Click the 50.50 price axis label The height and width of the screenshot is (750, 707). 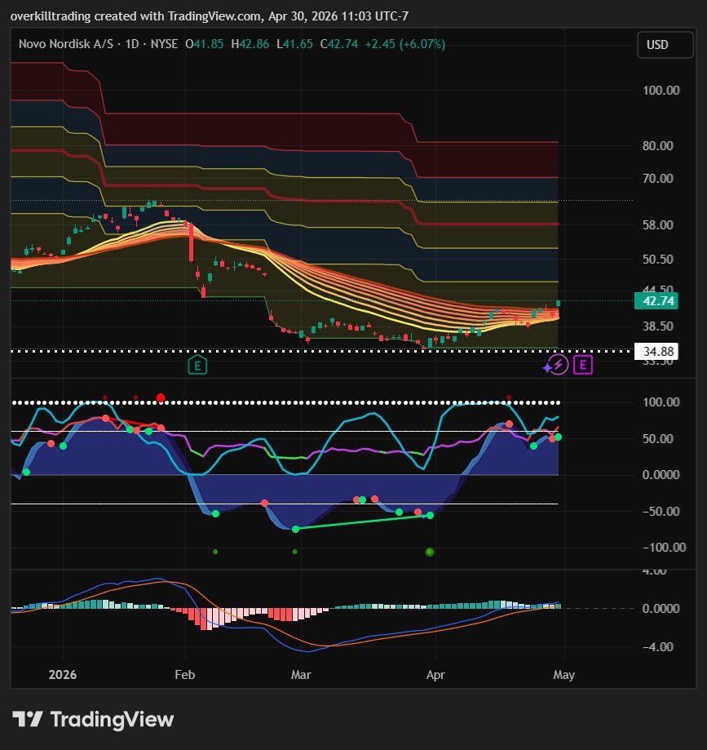coord(658,260)
